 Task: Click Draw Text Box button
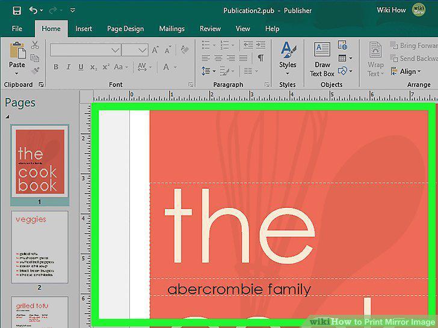coord(322,59)
